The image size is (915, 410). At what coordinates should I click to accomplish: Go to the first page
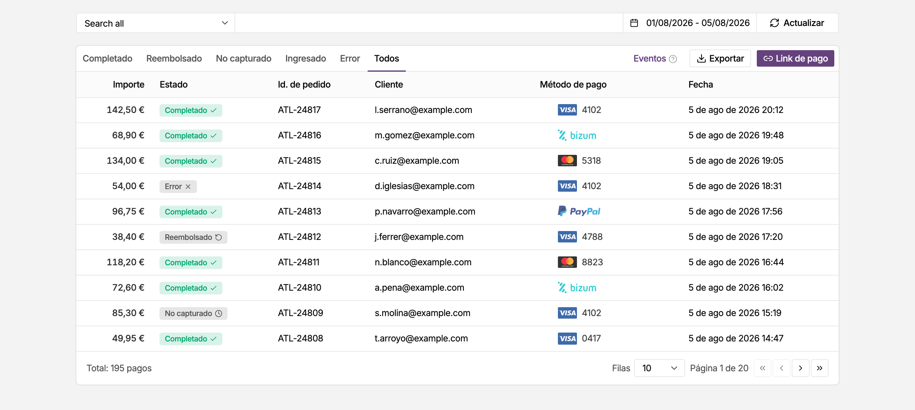pos(762,368)
